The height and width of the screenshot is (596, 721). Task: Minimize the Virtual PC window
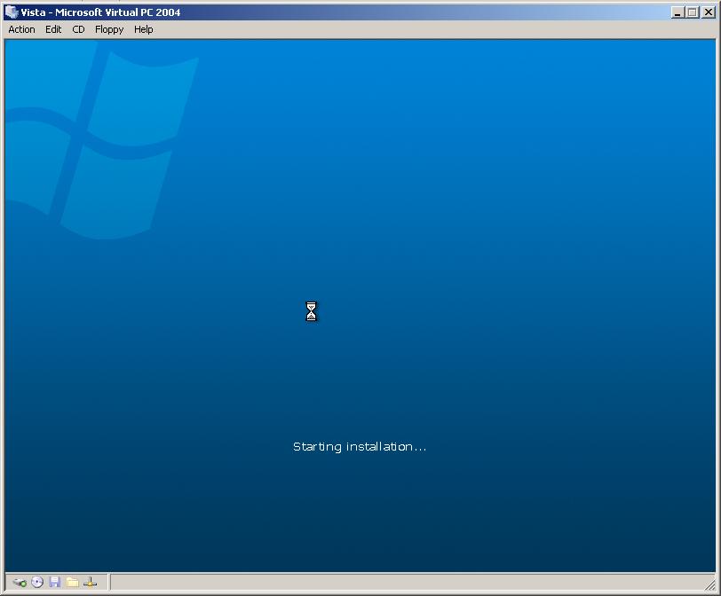(x=677, y=12)
